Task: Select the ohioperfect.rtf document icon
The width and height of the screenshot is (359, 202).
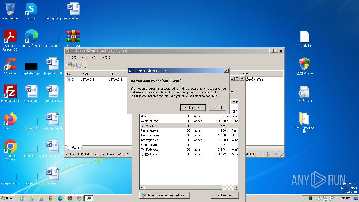Action: 52,66
